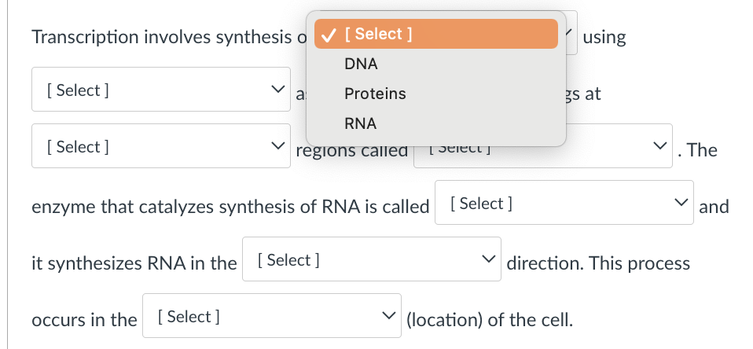Screen dimensions: 753x349
Task: Click chevron arrow just left of 'regions called'
Action: pyautogui.click(x=275, y=146)
